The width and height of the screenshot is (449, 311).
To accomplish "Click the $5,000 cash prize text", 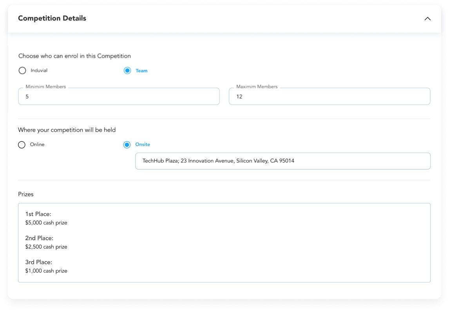I will [46, 223].
